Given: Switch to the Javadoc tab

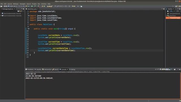Looking at the screenshot, I should point(38,69).
